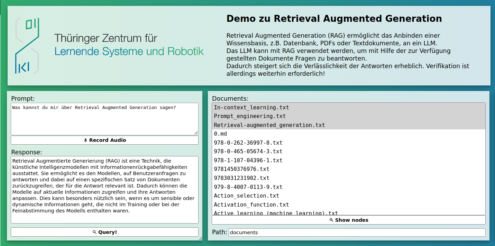
Task: Select In-context_learning.txt in Documents list
Action: point(251,108)
